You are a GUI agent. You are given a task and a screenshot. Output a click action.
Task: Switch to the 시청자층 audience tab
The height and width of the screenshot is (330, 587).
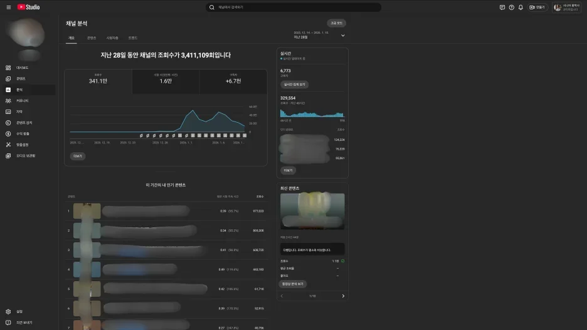[112, 38]
